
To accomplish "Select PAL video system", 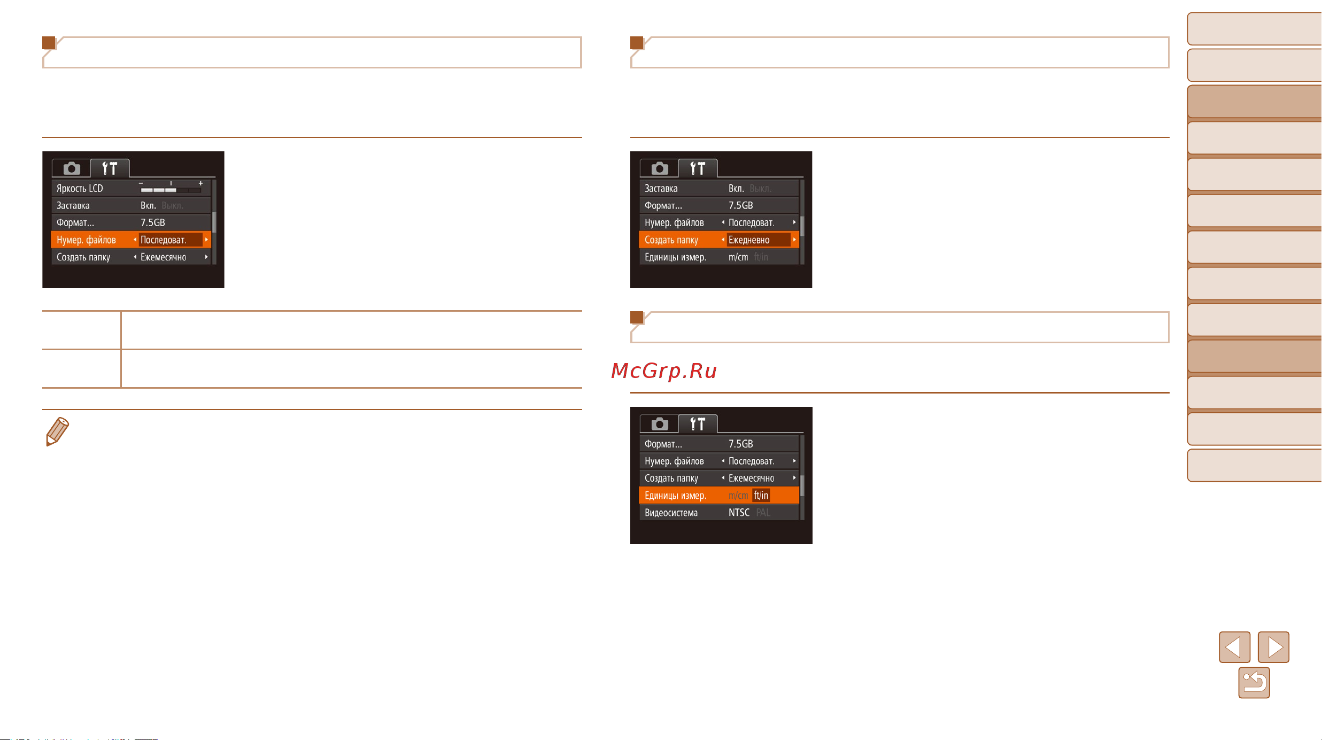I will (x=763, y=512).
